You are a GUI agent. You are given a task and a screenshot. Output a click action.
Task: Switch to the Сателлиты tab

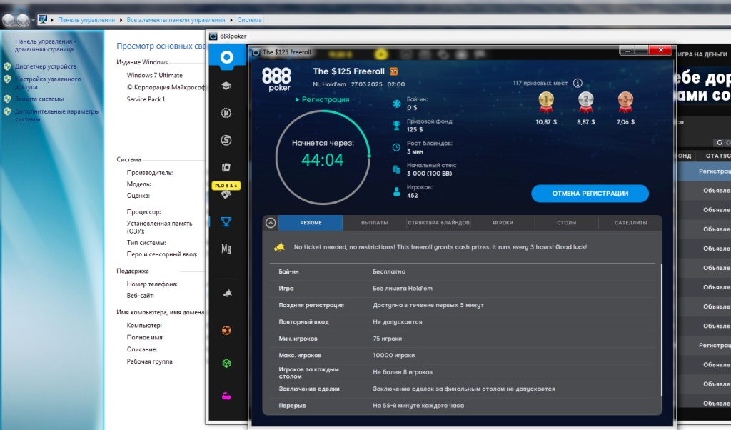pyautogui.click(x=630, y=223)
